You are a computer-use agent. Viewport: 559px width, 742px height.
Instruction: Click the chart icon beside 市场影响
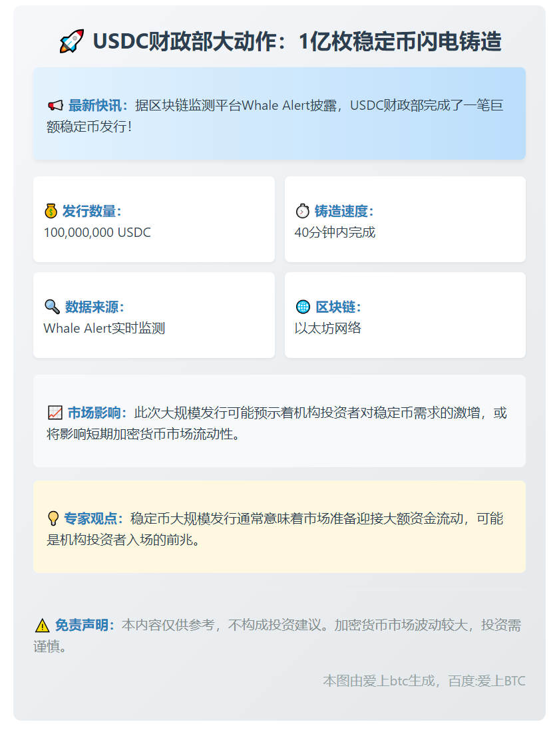pyautogui.click(x=55, y=413)
